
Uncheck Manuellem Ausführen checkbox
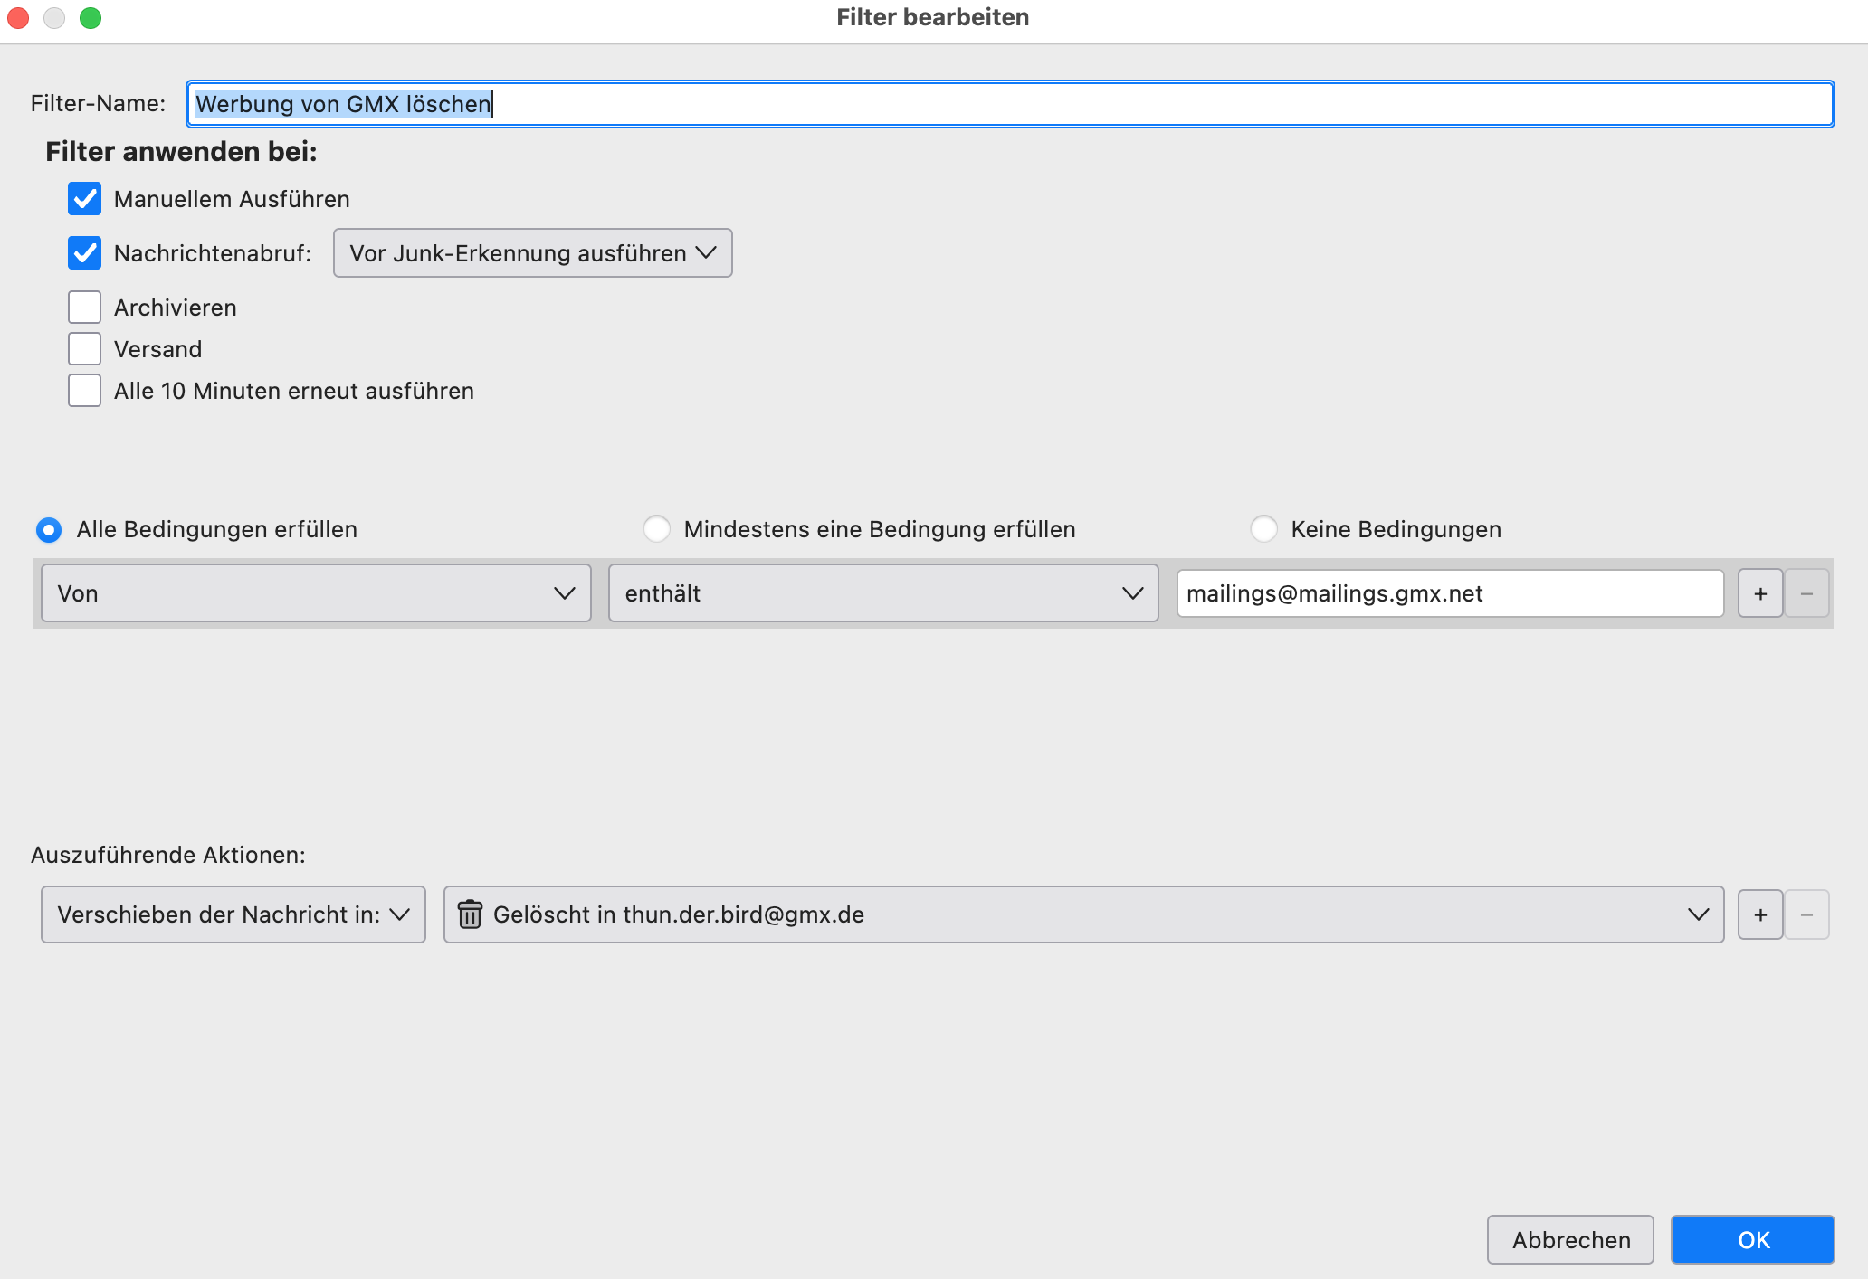coord(84,199)
